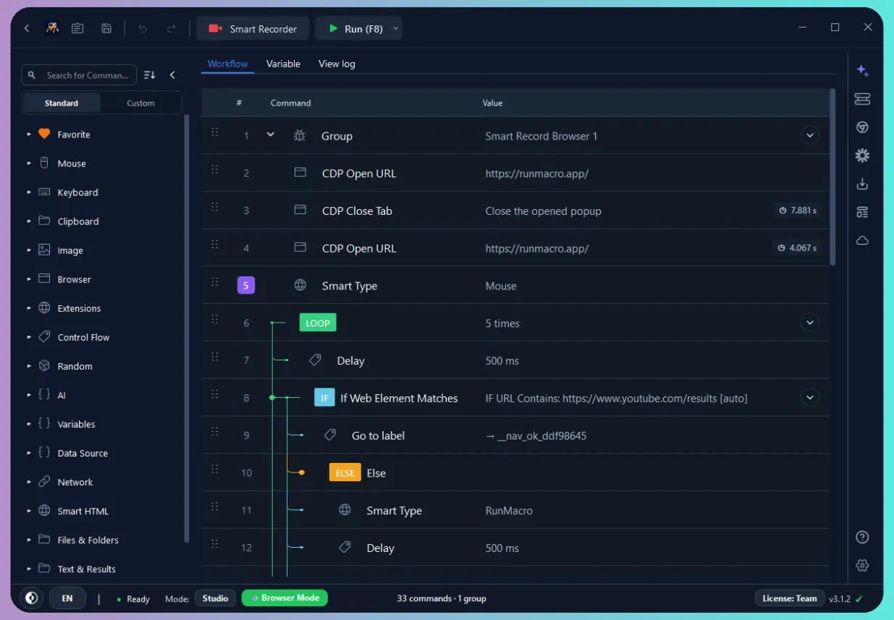Click the cloud icon in right sidebar

[x=862, y=240]
